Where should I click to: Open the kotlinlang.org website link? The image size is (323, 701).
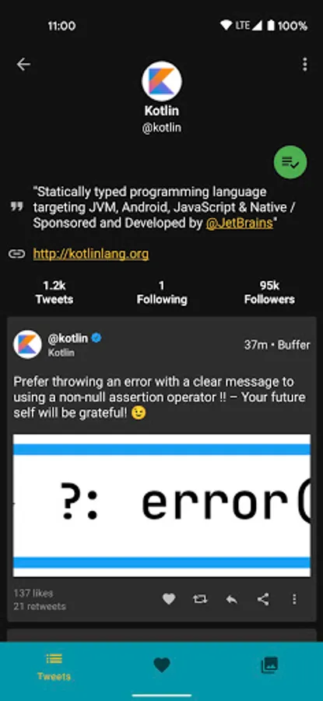tap(91, 255)
